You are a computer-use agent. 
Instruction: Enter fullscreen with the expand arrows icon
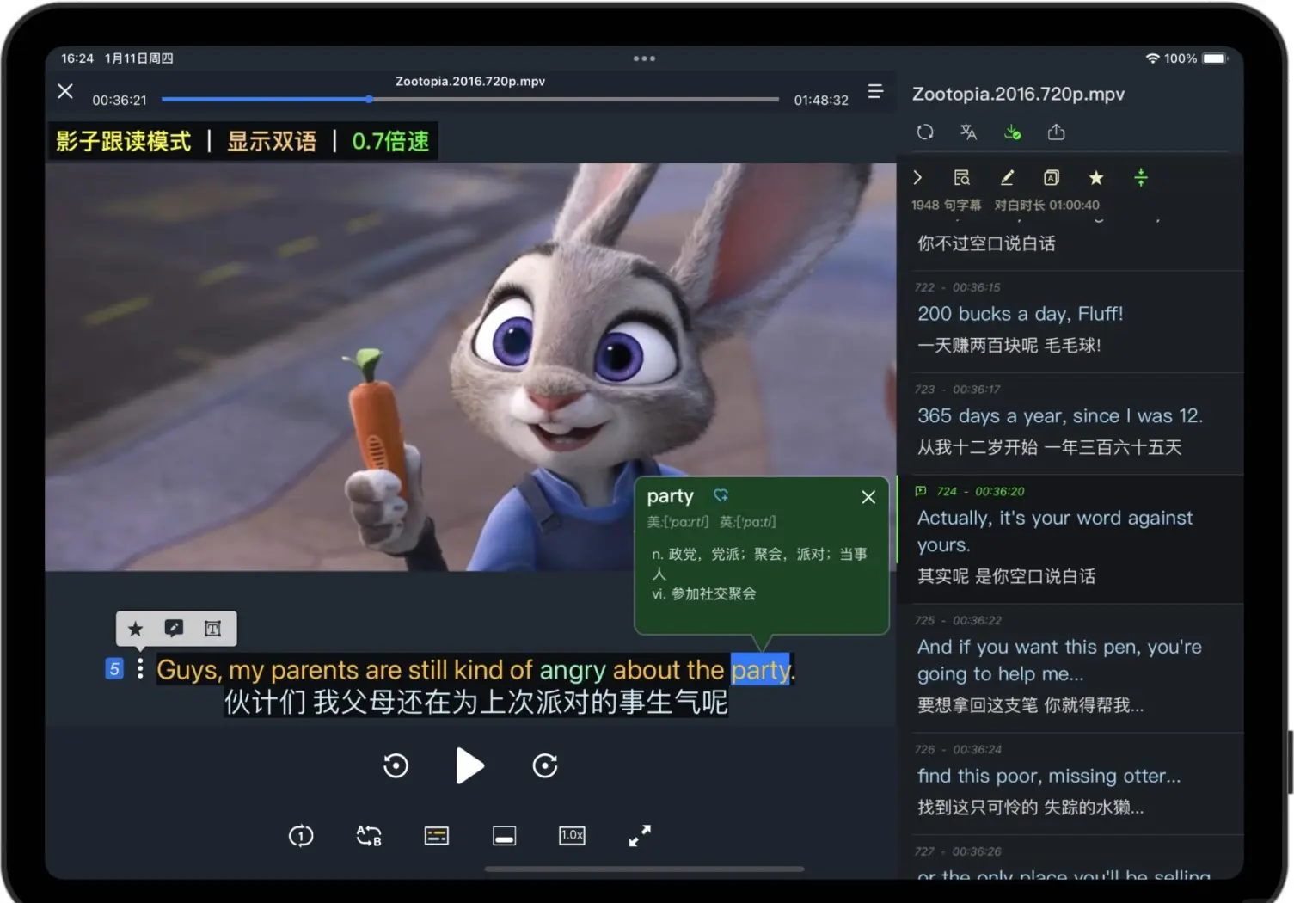pyautogui.click(x=640, y=836)
